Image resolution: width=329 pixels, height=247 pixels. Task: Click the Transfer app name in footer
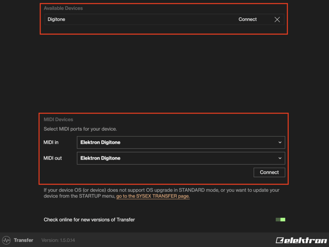coord(23,240)
